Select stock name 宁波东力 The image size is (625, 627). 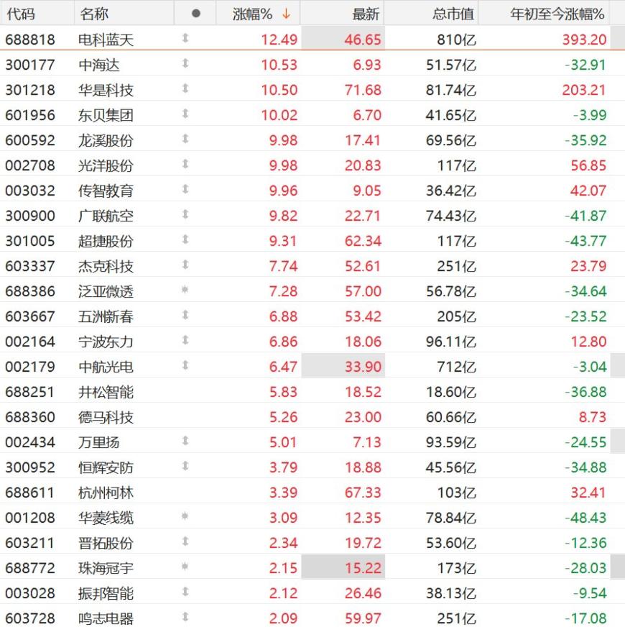106,342
